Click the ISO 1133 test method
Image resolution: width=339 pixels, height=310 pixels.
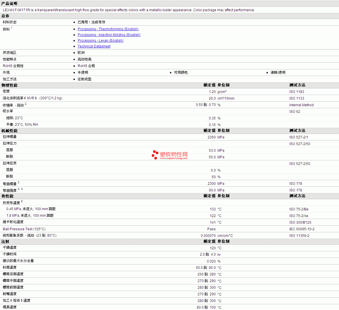pos(297,98)
